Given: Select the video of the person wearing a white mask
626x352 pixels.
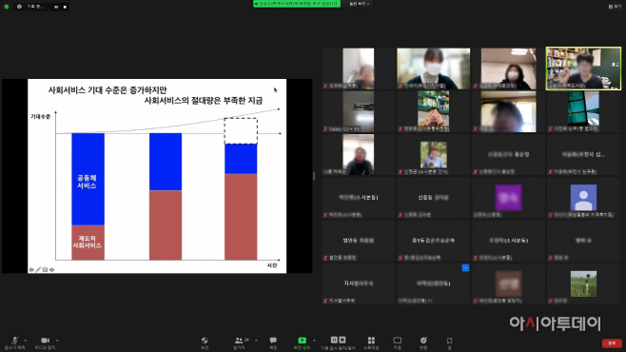Looking at the screenshot, I should pyautogui.click(x=433, y=68).
